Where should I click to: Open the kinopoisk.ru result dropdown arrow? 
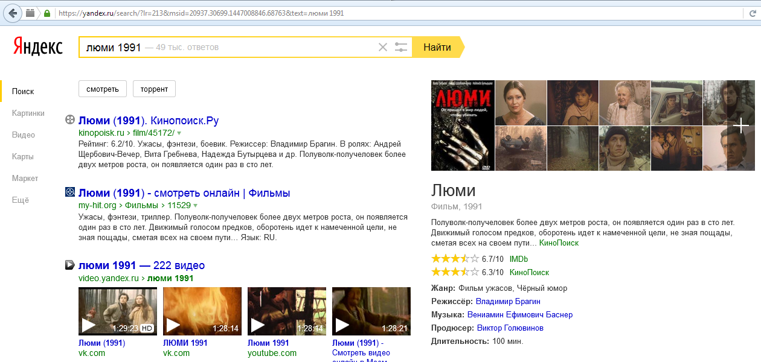[x=179, y=133]
